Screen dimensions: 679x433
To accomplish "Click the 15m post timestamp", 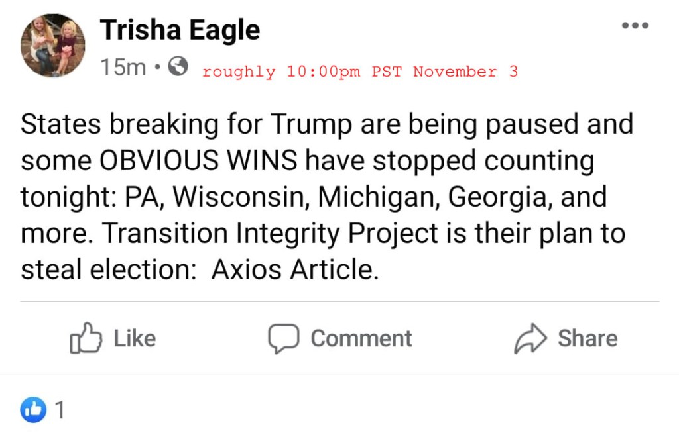I will 123,67.
